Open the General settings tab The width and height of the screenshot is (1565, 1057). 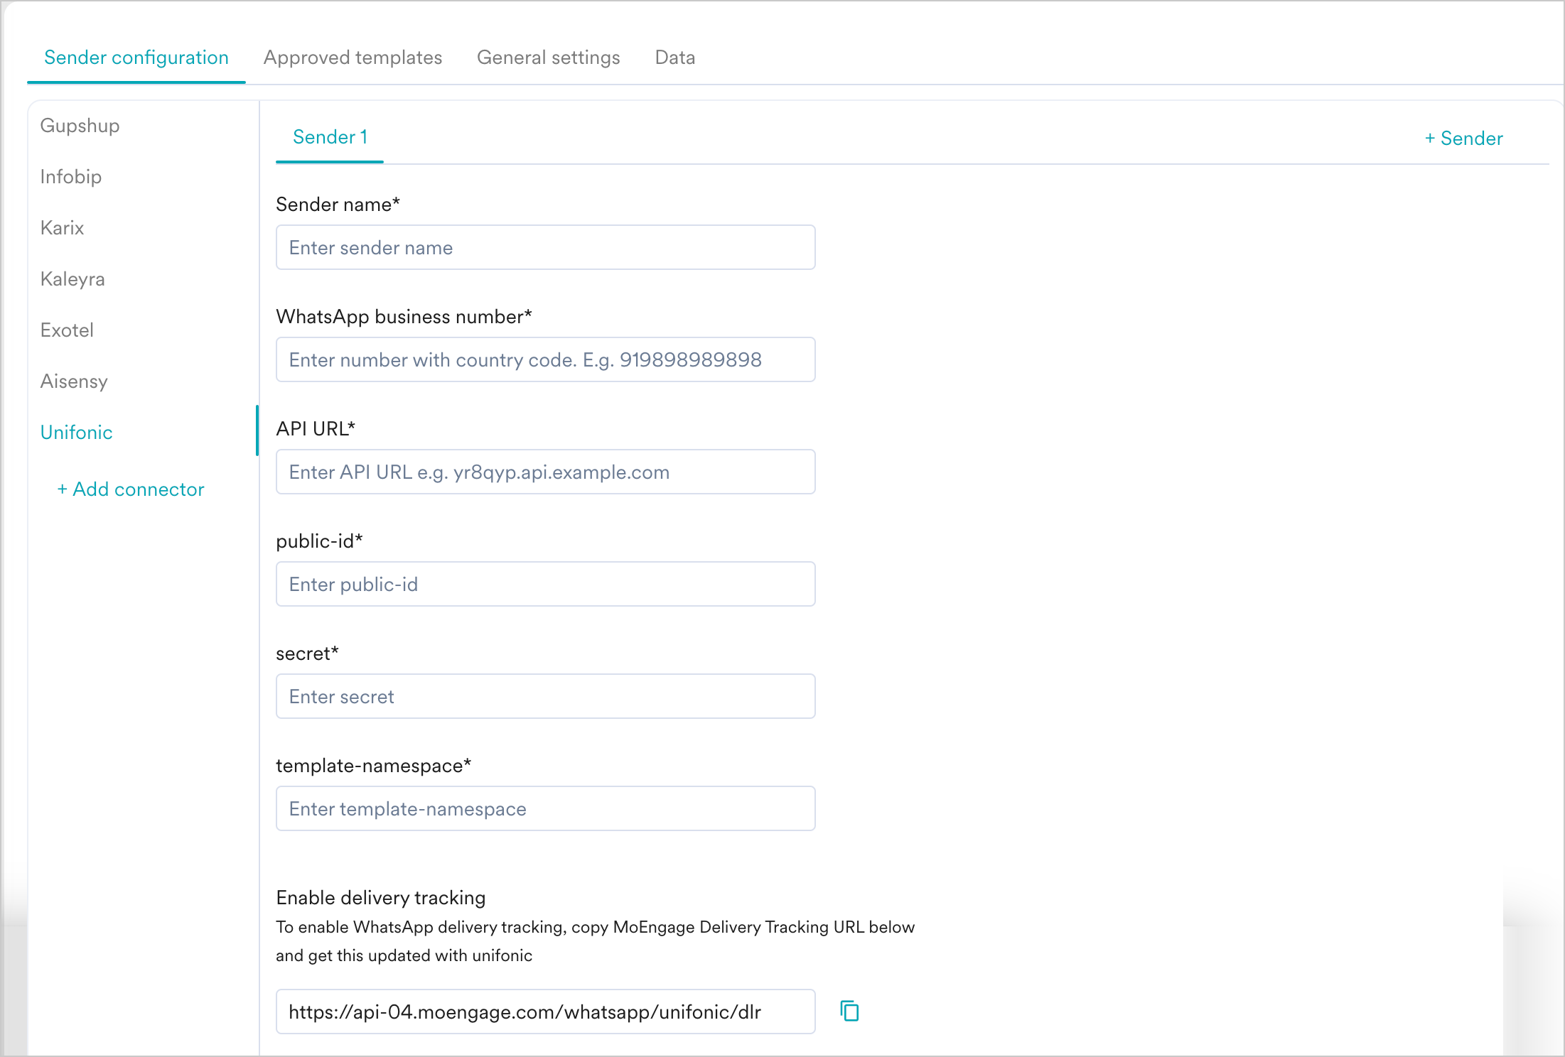549,58
